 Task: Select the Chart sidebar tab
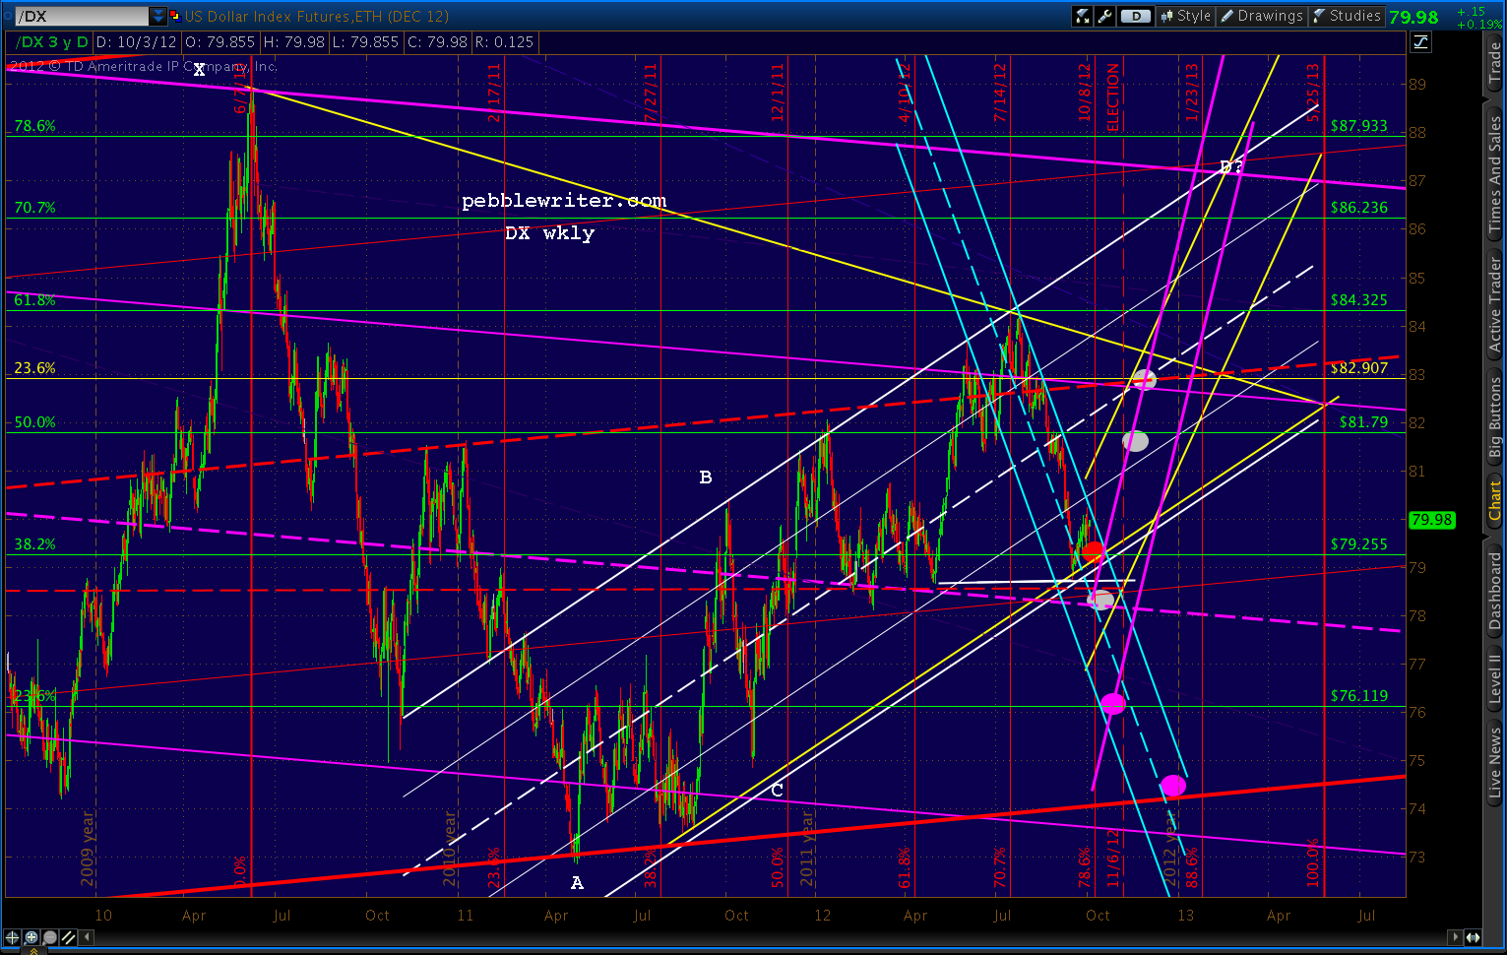tap(1495, 501)
